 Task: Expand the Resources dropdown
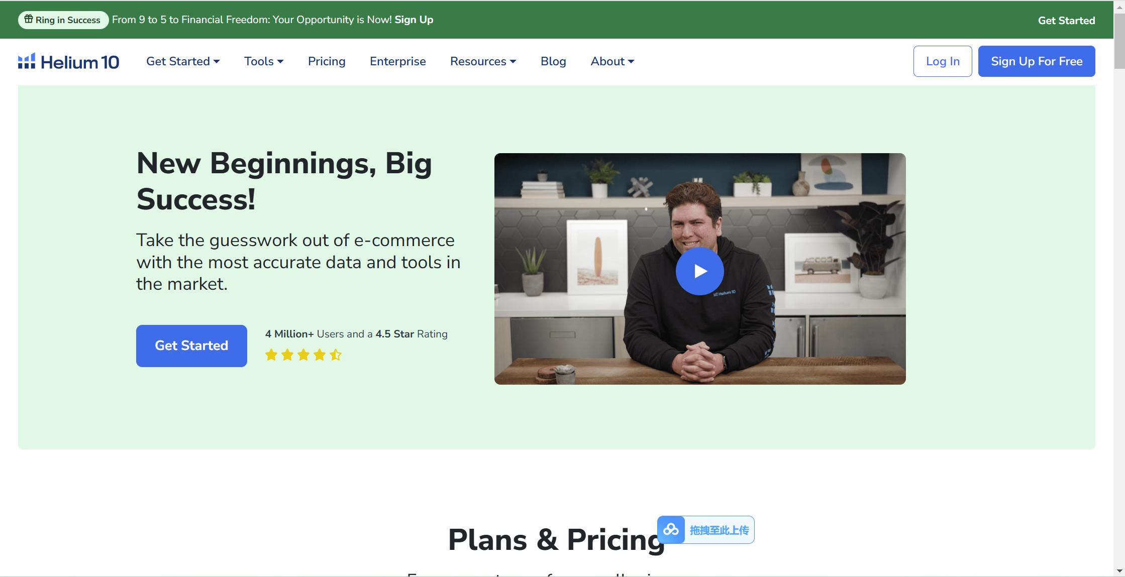[483, 61]
